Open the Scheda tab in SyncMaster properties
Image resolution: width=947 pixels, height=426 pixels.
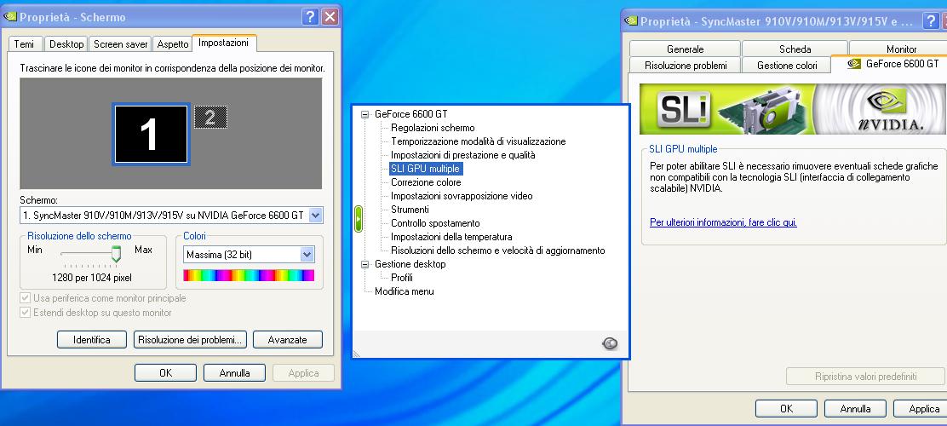(795, 49)
